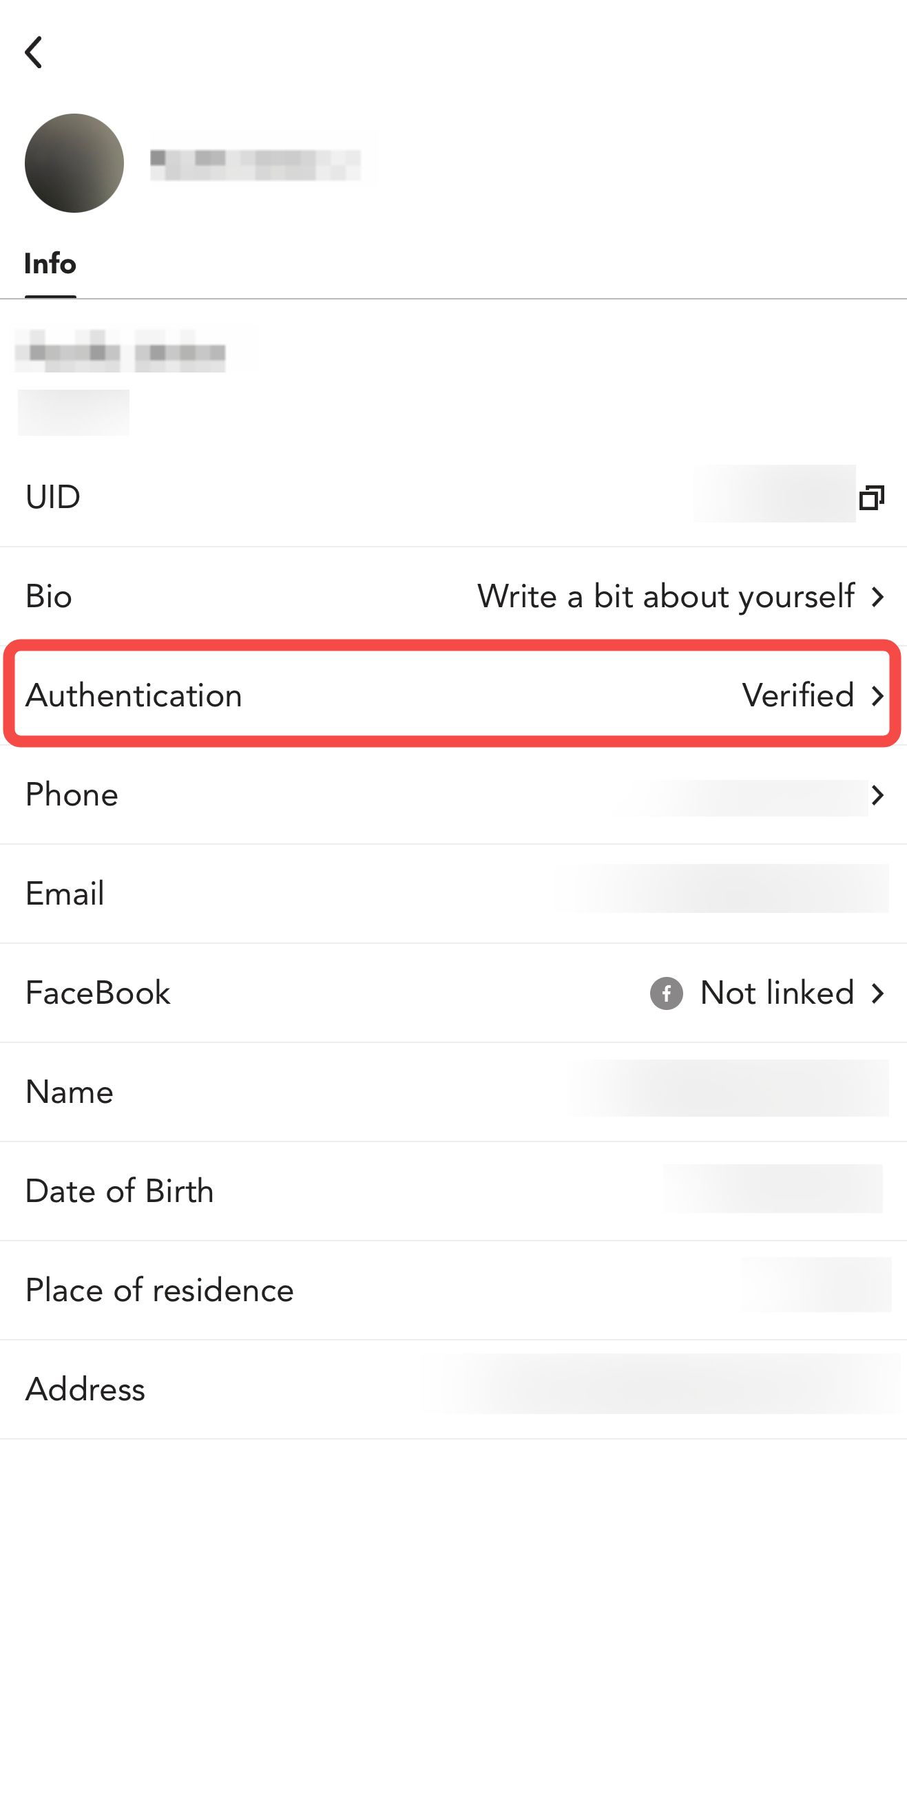The width and height of the screenshot is (907, 1801).
Task: Select the Info tab
Action: (x=50, y=264)
